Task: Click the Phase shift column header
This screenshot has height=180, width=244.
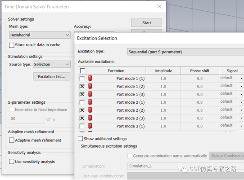Action: pos(199,71)
